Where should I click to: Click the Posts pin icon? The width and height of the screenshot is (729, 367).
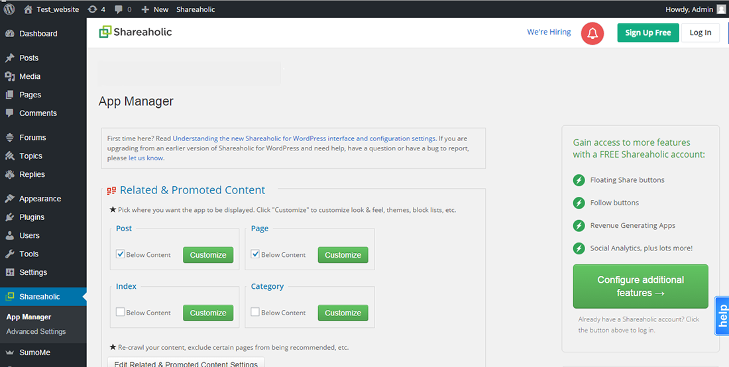[x=9, y=58]
